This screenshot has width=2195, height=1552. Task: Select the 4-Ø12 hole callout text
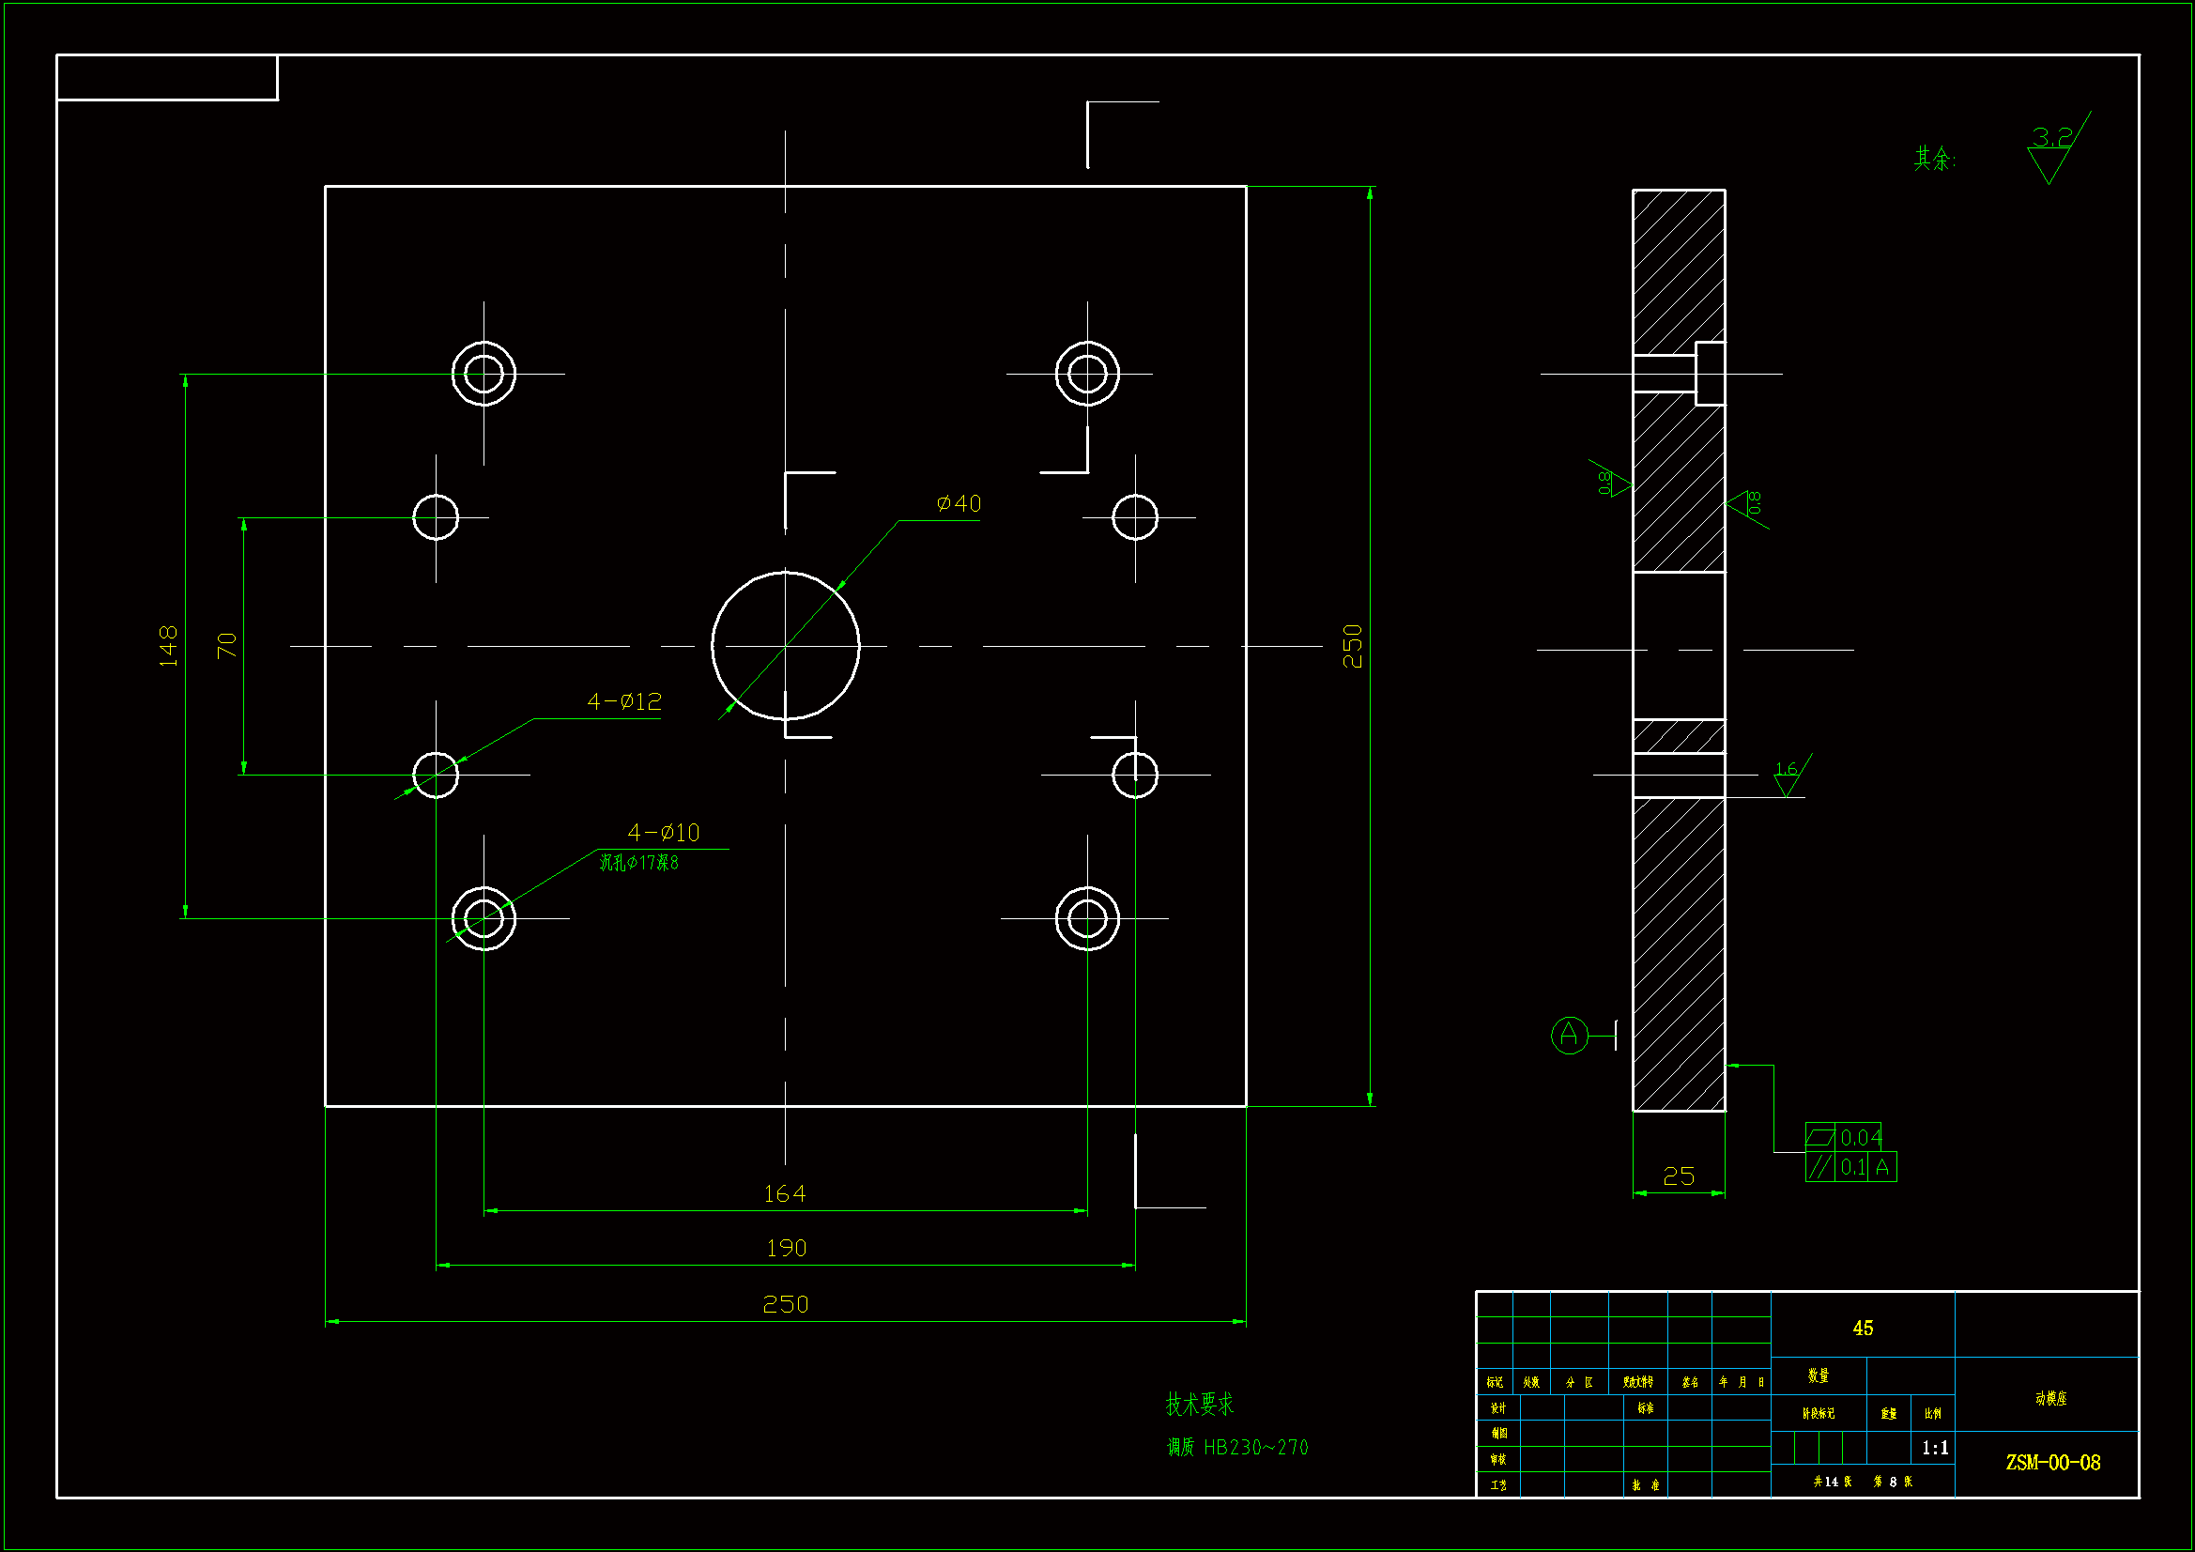click(624, 702)
